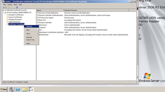The width and height of the screenshot is (165, 92).
Task: Open the View menu in menu bar
Action: (x=15, y=5)
